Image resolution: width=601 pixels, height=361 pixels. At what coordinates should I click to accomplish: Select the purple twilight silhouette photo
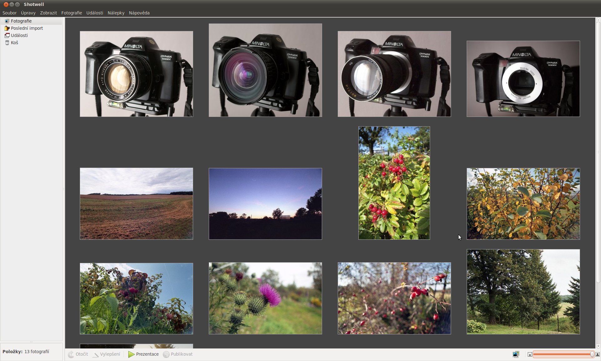tap(265, 204)
